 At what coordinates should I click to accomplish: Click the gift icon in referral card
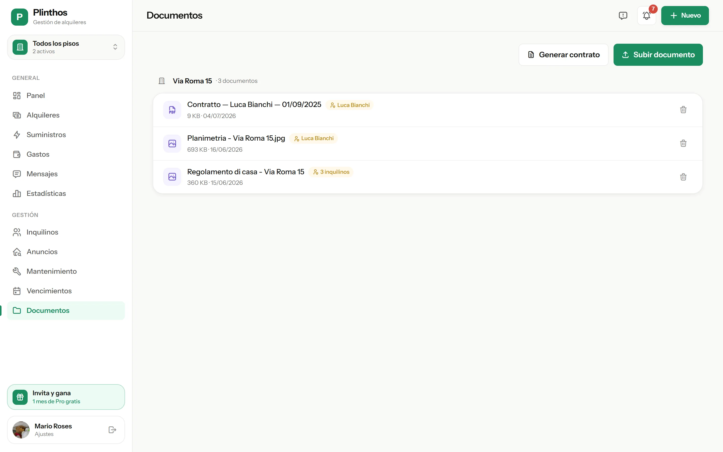click(x=20, y=397)
